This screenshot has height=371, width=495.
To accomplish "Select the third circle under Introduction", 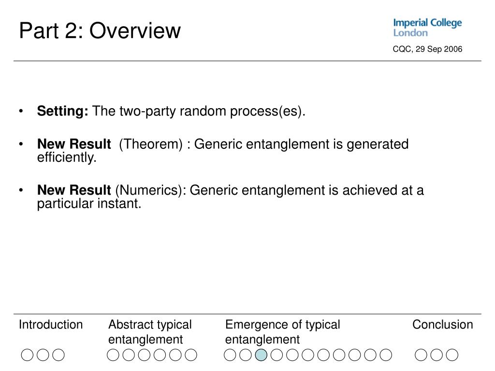I will tap(58, 355).
